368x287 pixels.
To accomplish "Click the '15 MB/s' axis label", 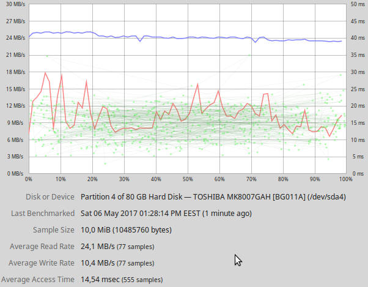I will pyautogui.click(x=15, y=89).
